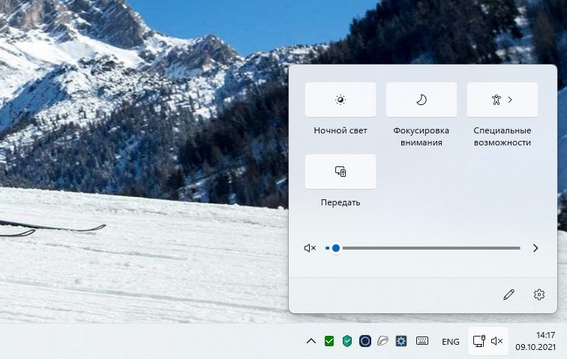The height and width of the screenshot is (359, 567).
Task: Click the blue volume slider thumb
Action: click(336, 248)
